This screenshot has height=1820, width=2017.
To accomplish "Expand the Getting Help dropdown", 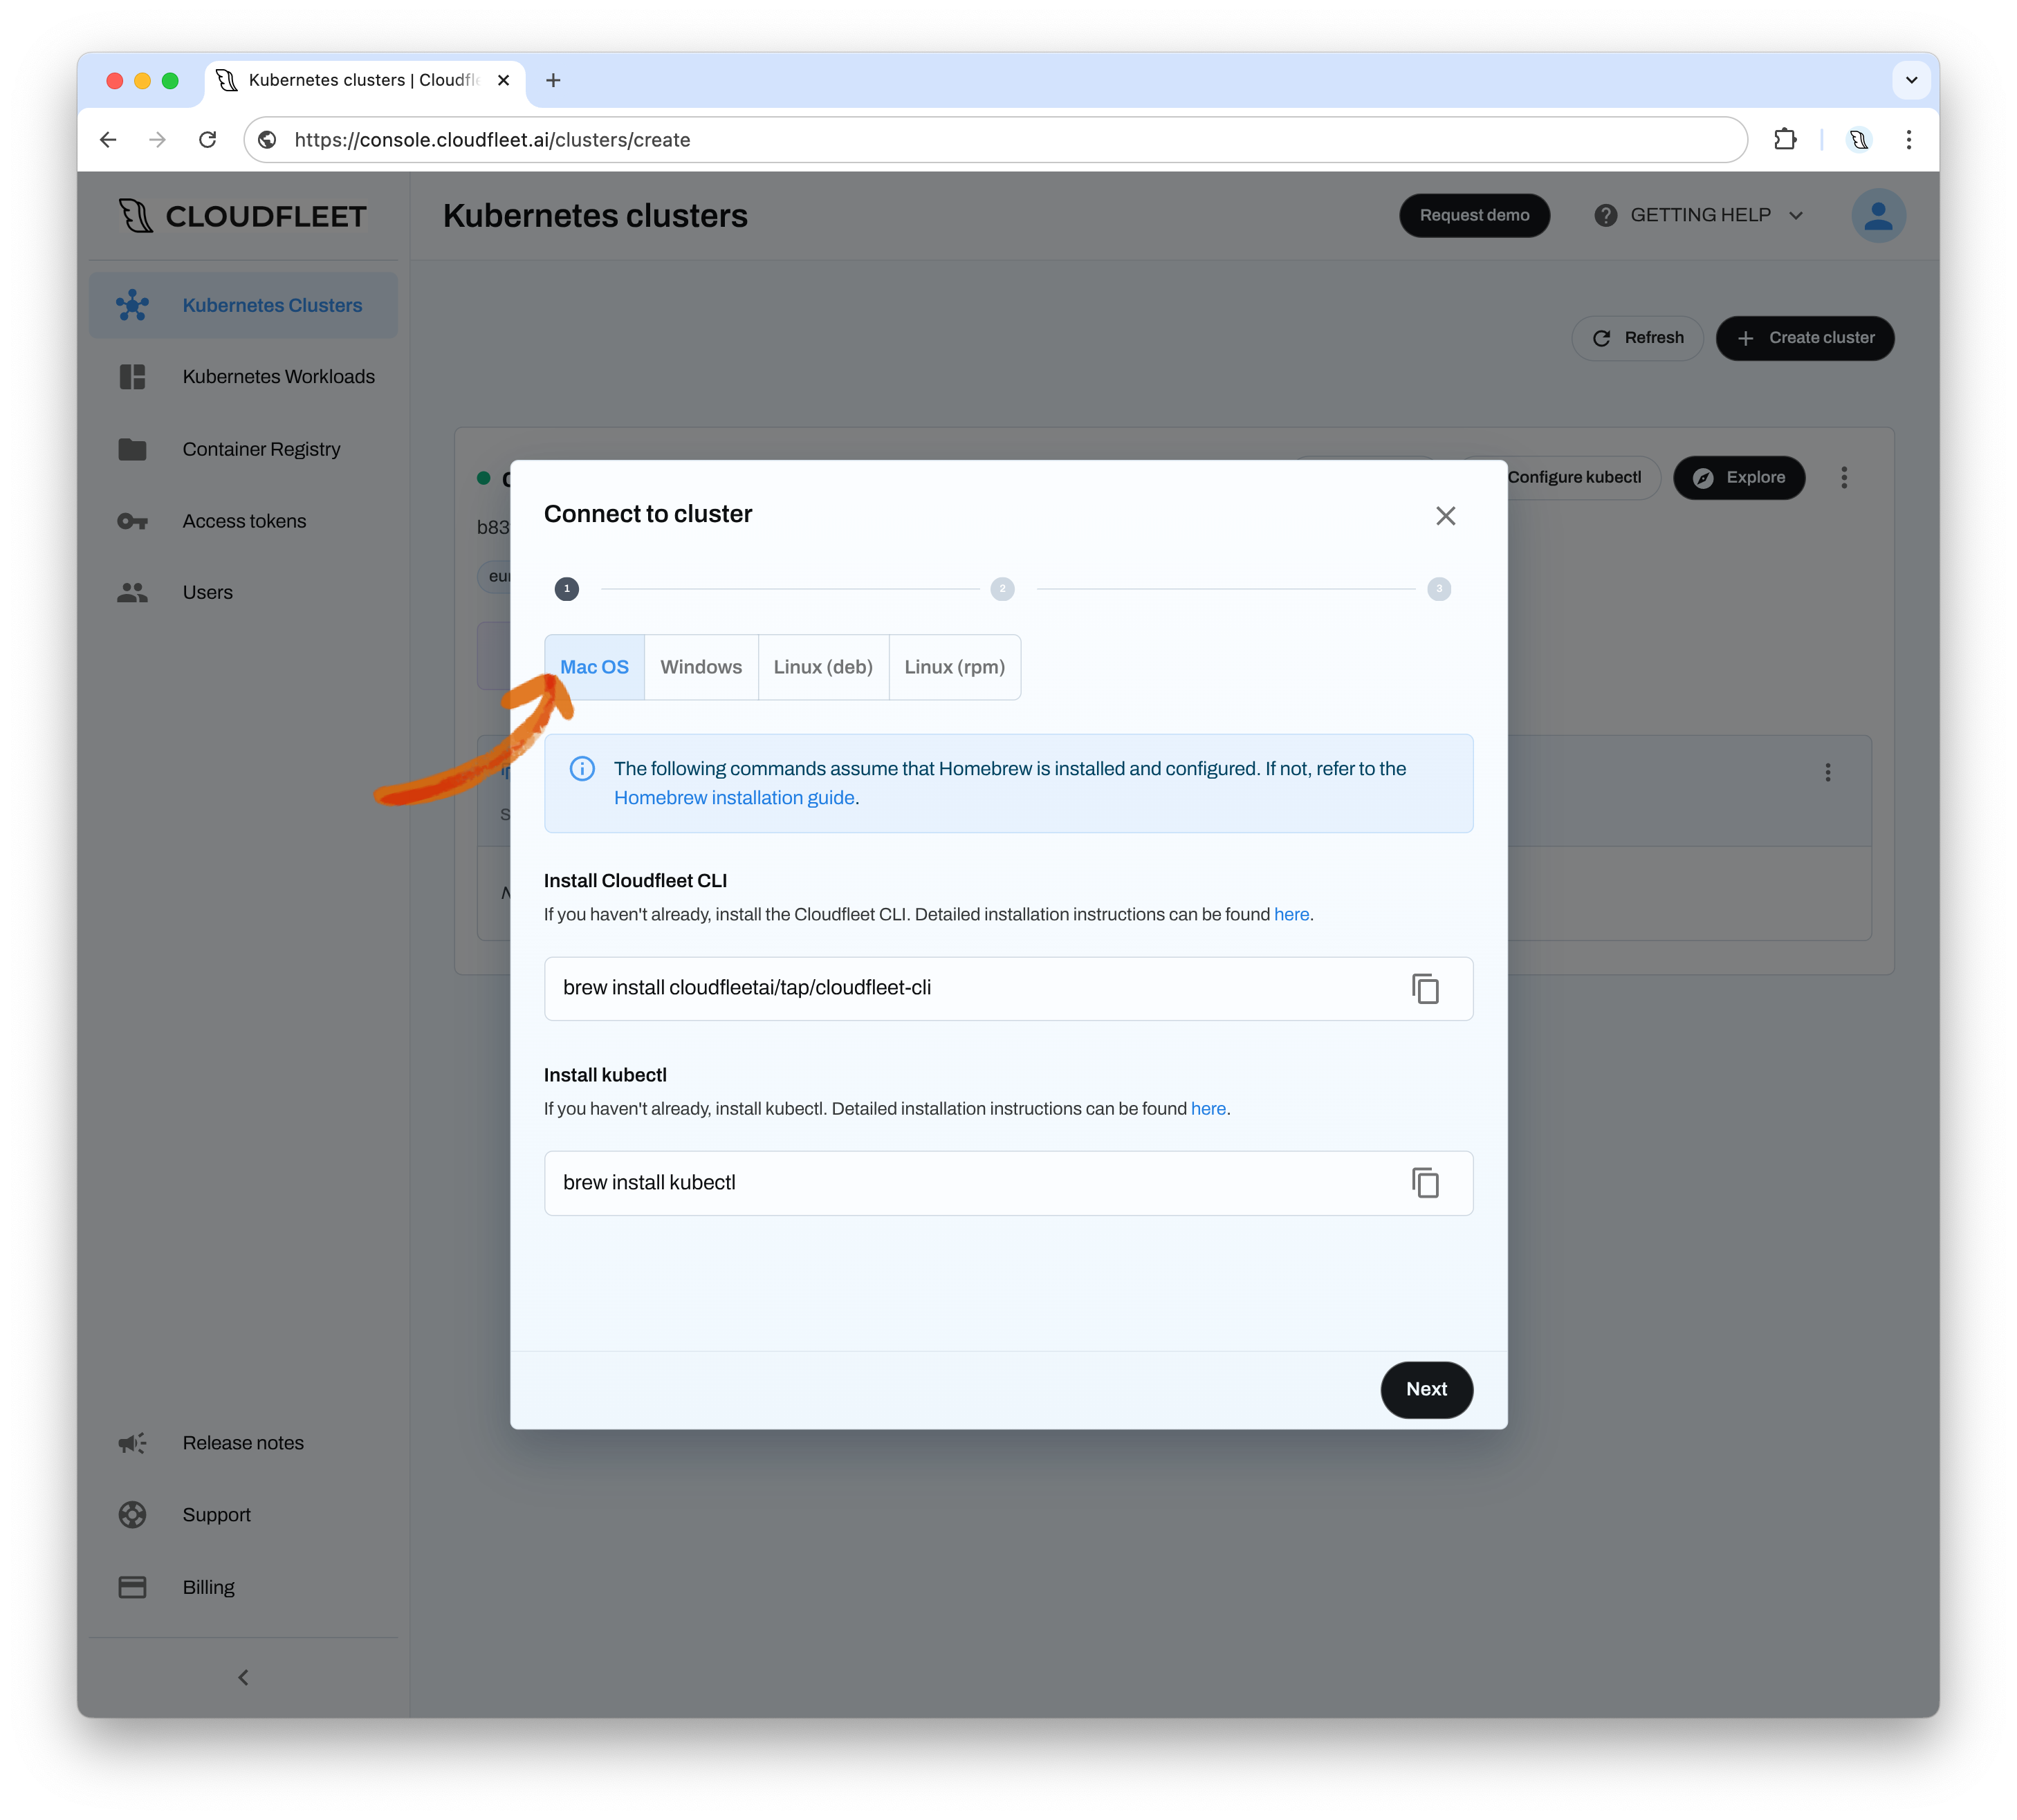I will click(x=1699, y=215).
